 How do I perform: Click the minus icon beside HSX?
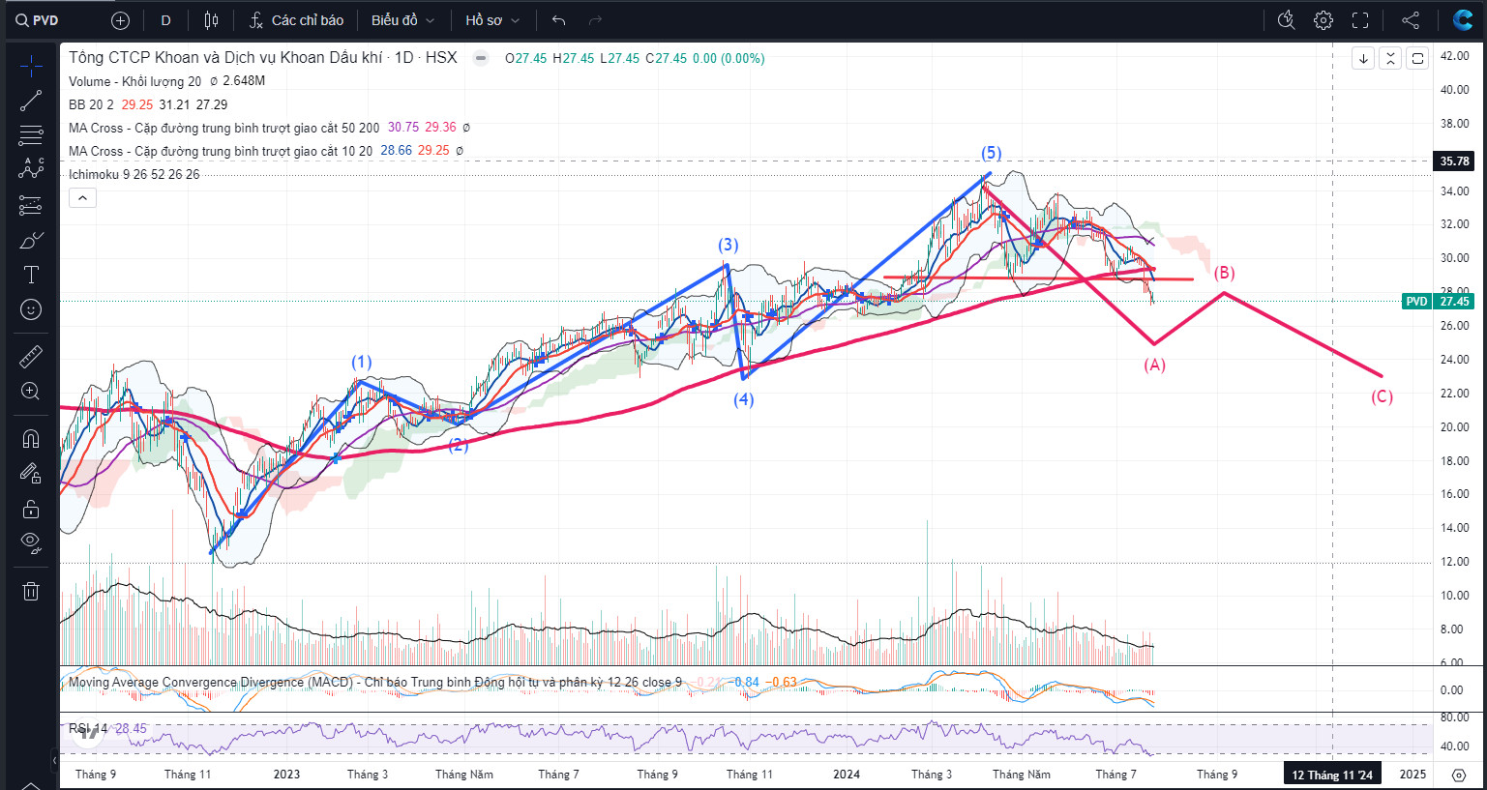(480, 58)
